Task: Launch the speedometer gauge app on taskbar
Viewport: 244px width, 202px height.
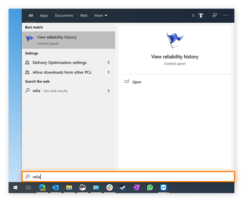Action: pyautogui.click(x=82, y=188)
